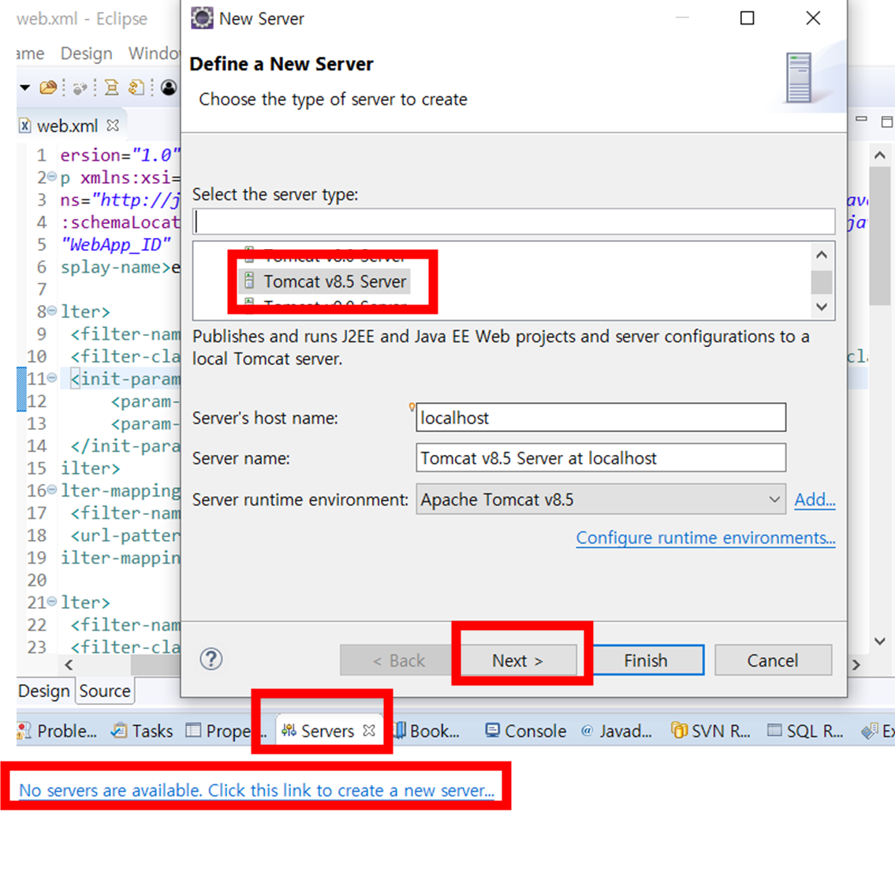Image resolution: width=895 pixels, height=887 pixels.
Task: Close the New Server dialog
Action: tap(813, 18)
